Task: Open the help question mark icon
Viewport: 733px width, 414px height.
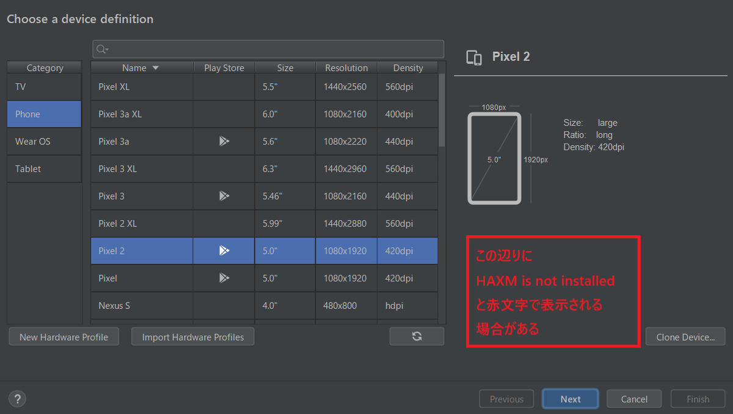Action: click(17, 399)
